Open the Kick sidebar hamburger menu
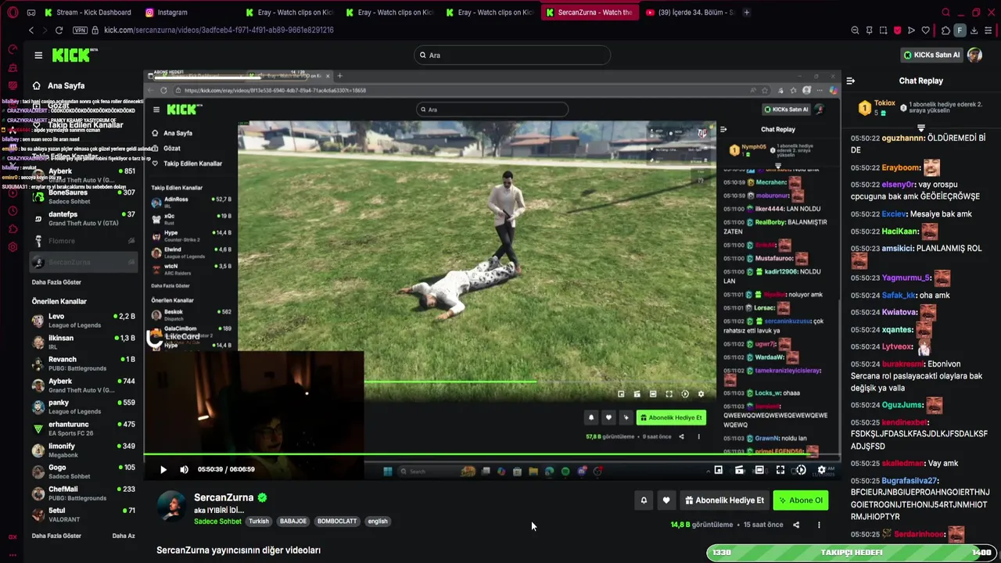 click(38, 55)
